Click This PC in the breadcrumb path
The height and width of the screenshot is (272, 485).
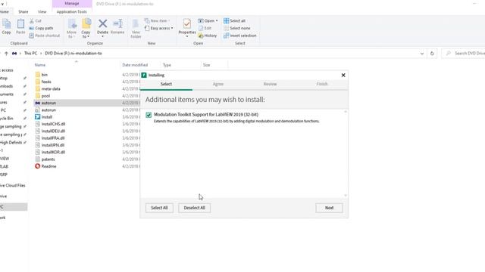pos(30,54)
